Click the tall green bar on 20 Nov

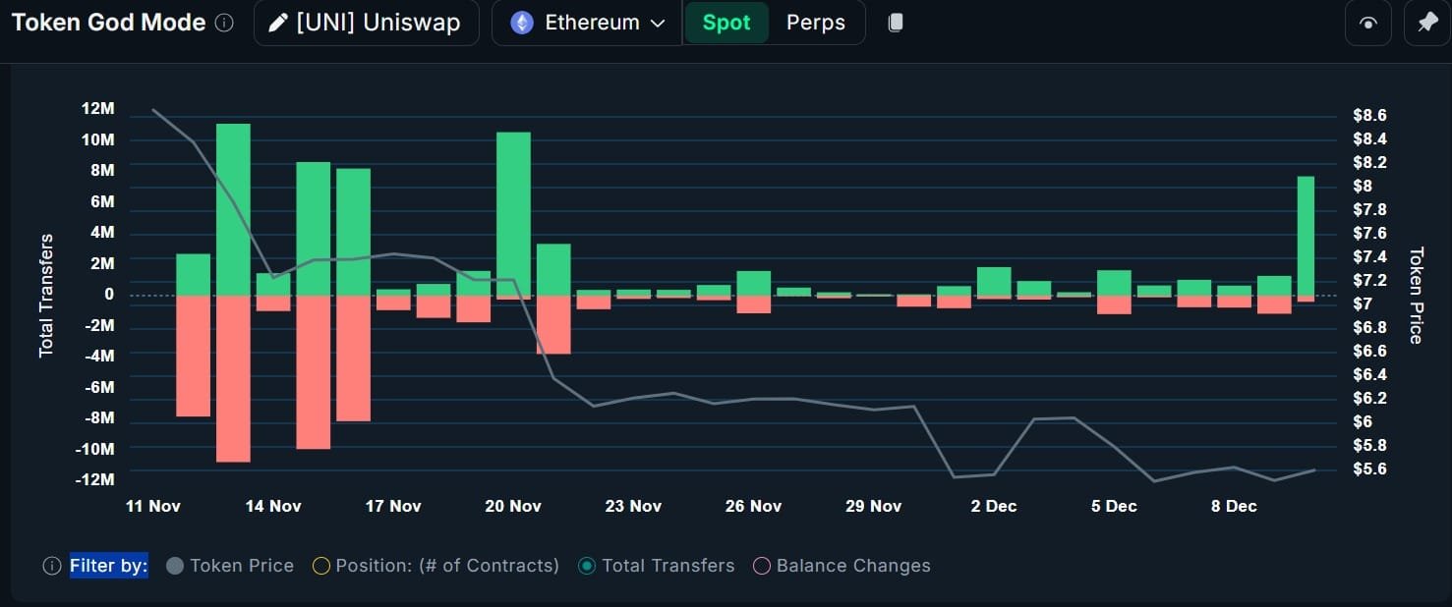(513, 213)
